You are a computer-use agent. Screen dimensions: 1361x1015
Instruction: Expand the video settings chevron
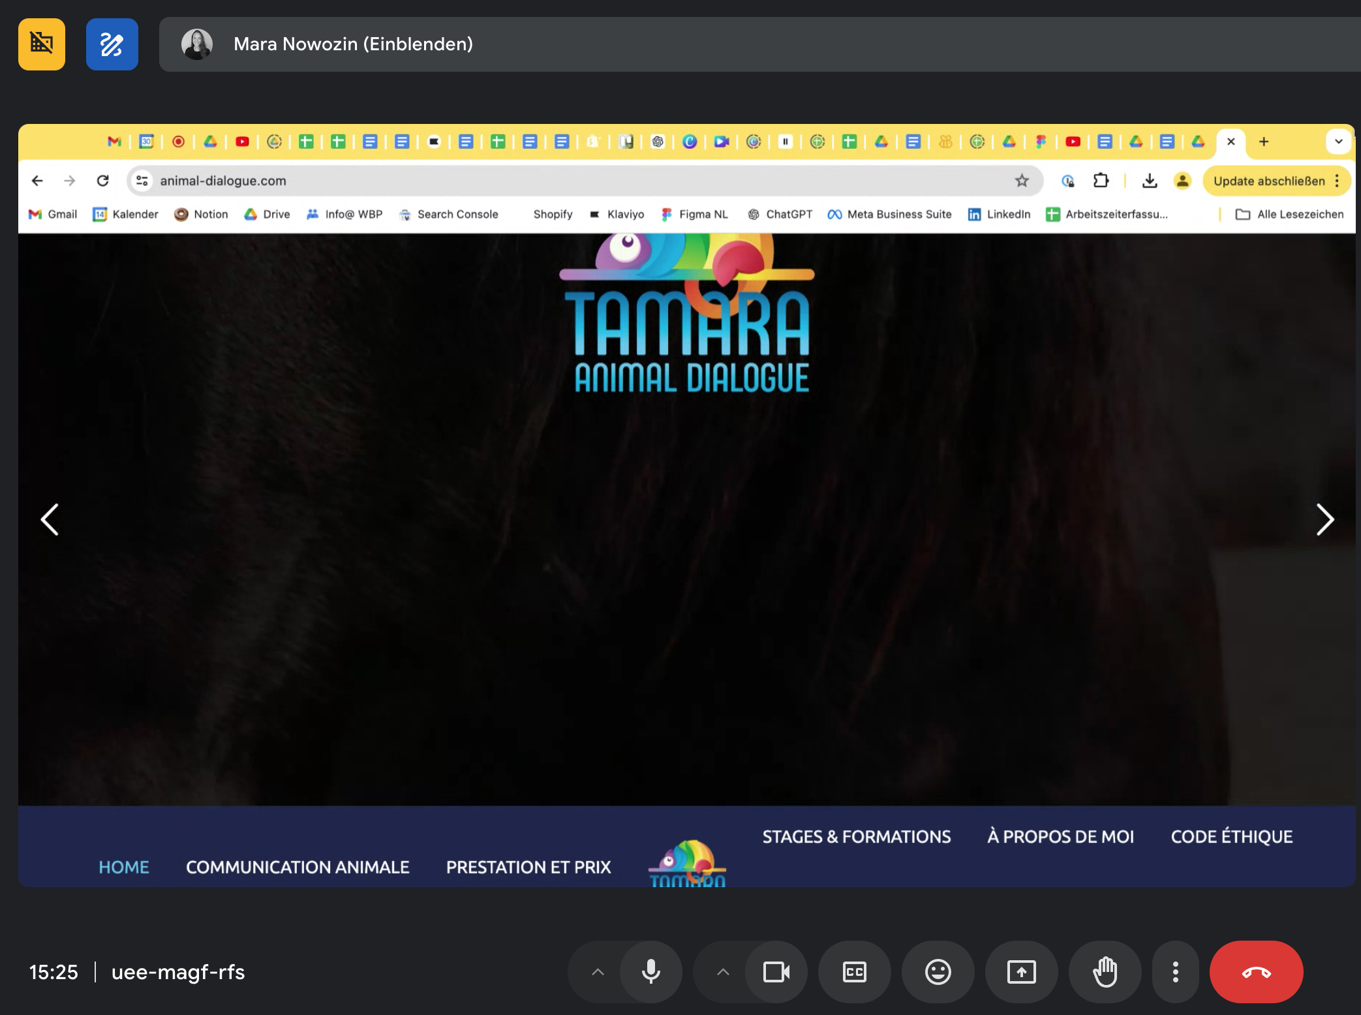(722, 972)
